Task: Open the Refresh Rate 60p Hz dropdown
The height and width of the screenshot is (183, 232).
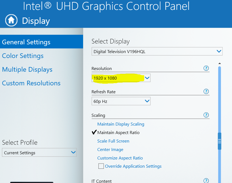Action: click(121, 101)
